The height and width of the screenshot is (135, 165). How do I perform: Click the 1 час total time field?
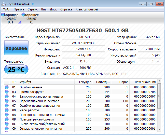tap(149, 61)
